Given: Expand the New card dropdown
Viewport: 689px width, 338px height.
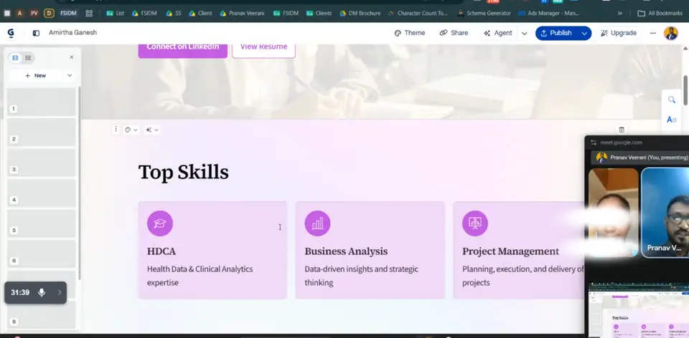Looking at the screenshot, I should pyautogui.click(x=70, y=75).
